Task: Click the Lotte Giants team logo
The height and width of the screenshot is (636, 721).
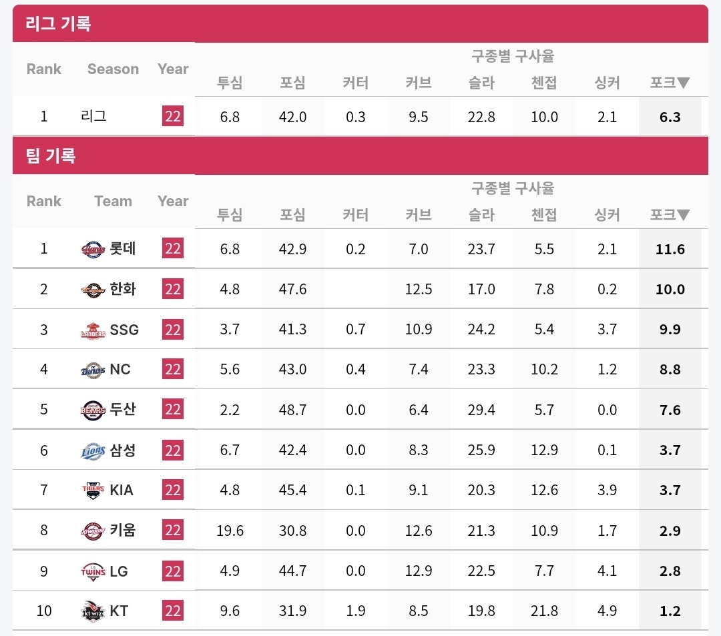Action: (x=93, y=250)
